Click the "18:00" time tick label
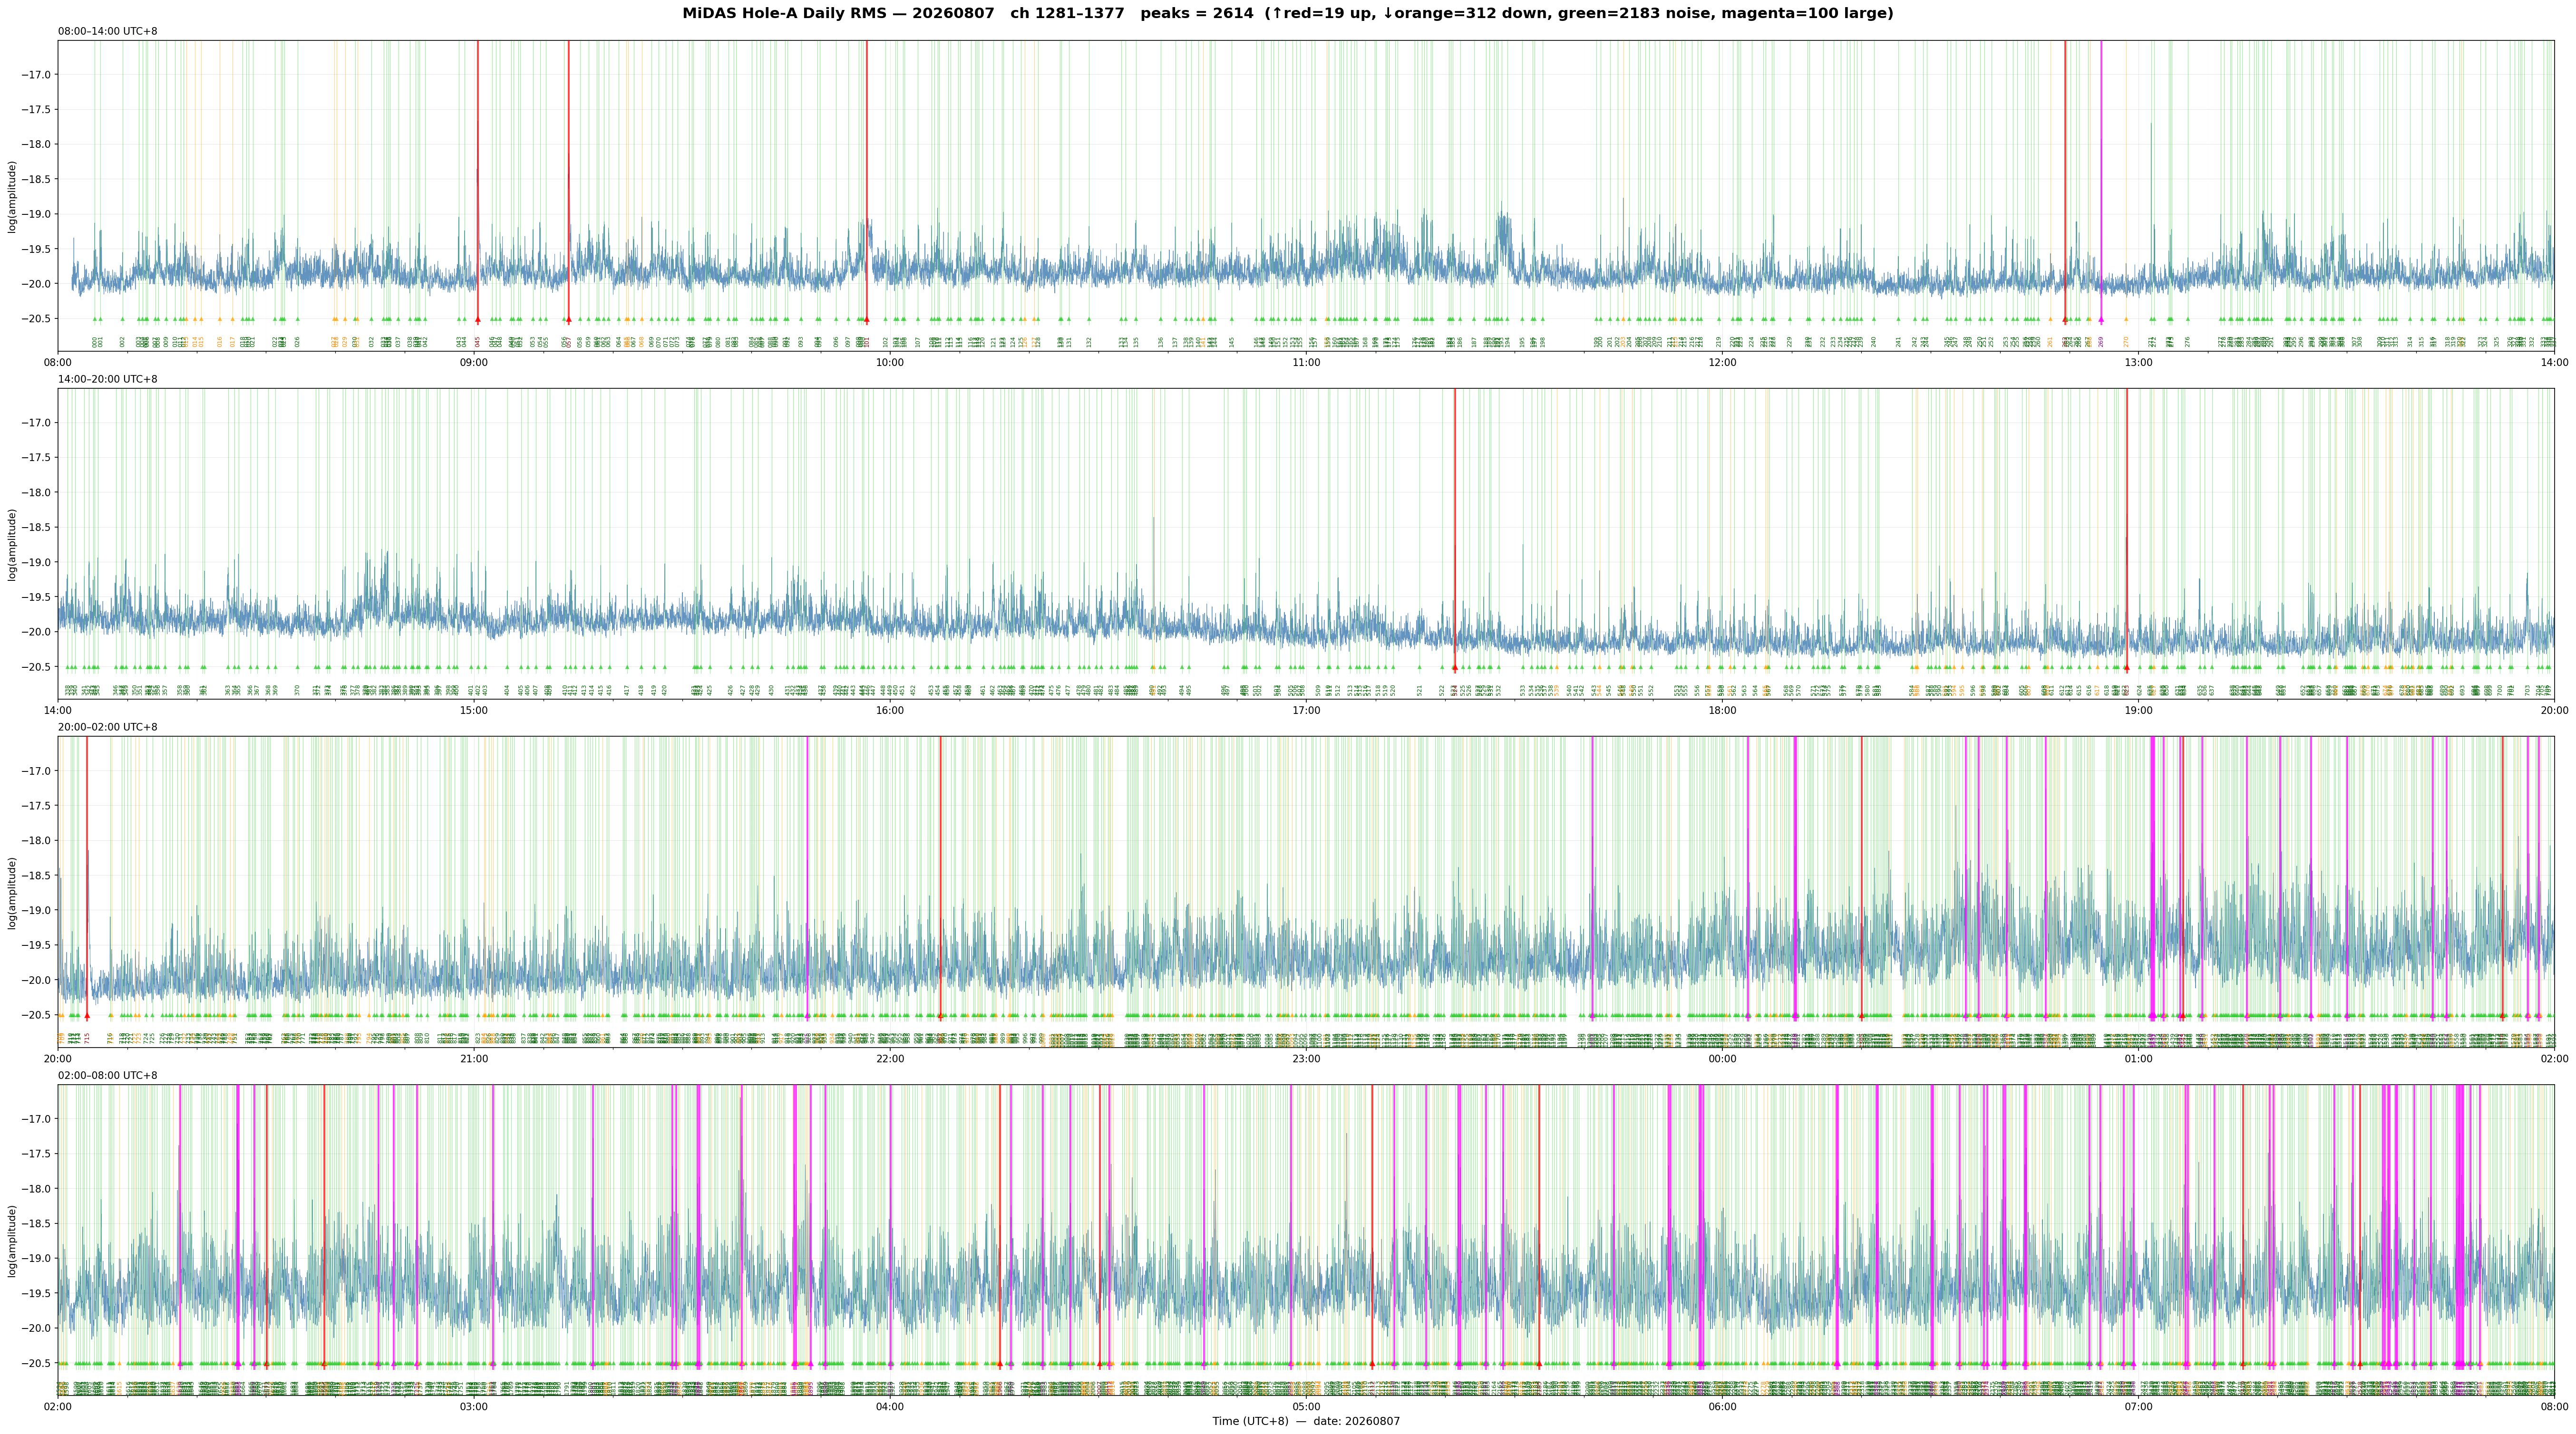 click(1722, 710)
